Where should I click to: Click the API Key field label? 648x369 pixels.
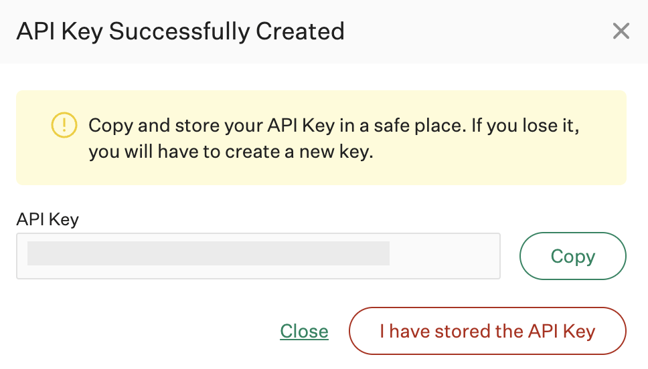coord(48,219)
